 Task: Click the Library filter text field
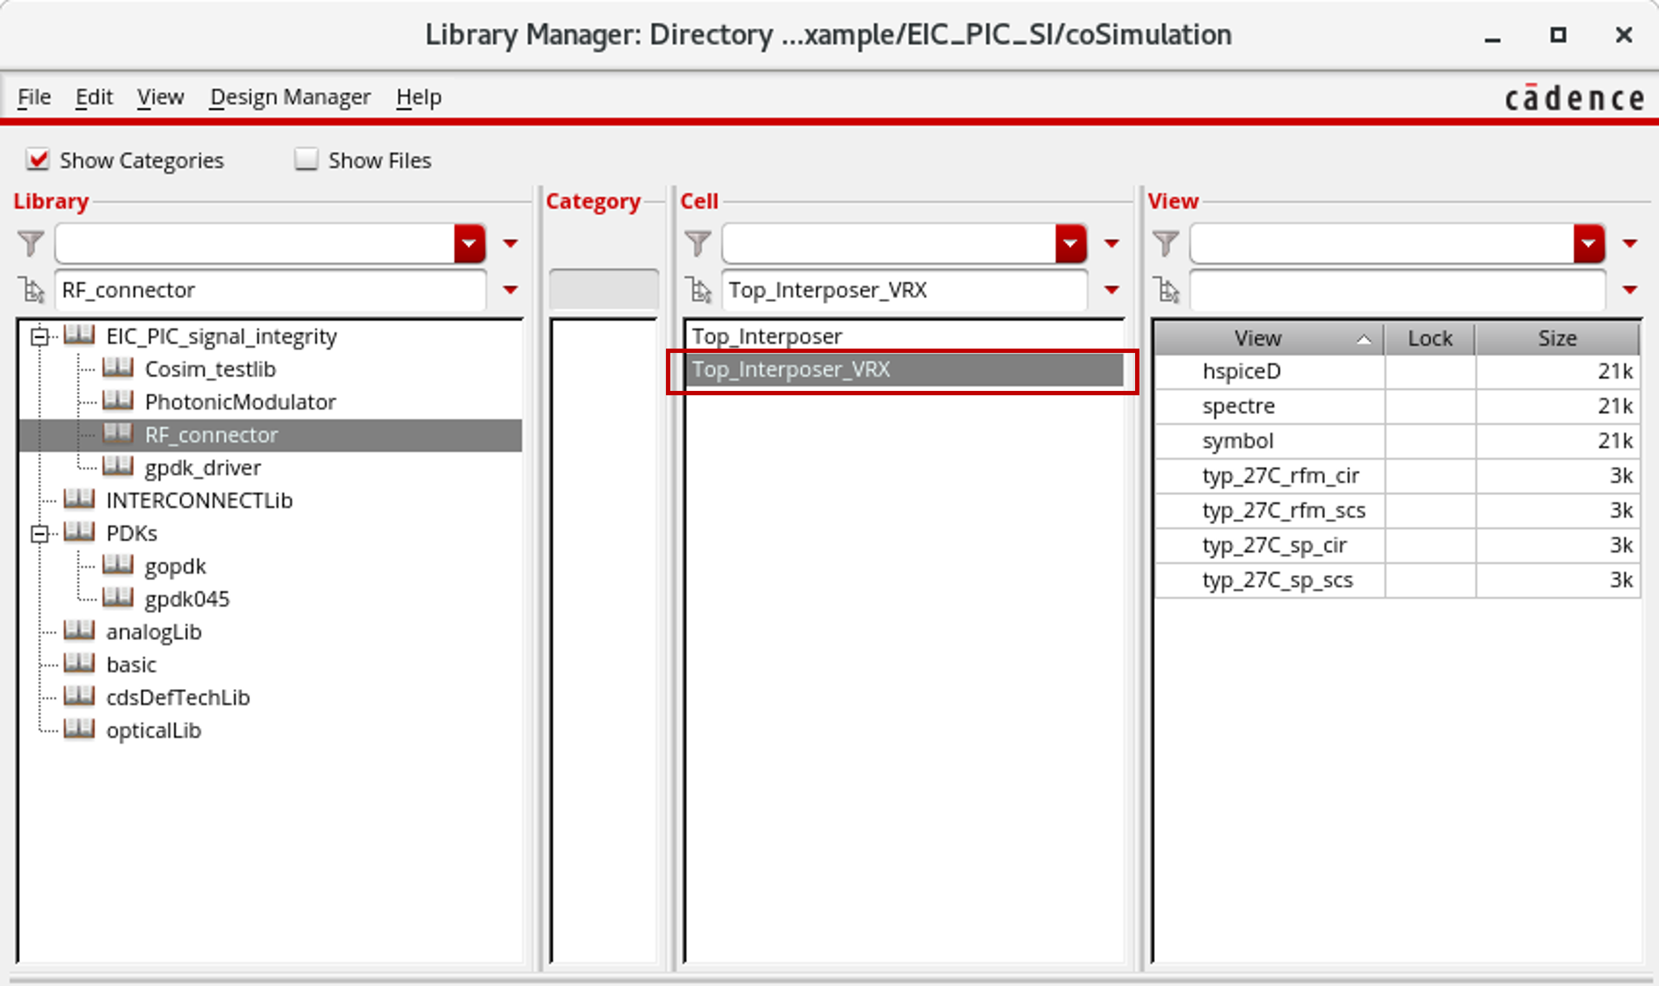[255, 243]
